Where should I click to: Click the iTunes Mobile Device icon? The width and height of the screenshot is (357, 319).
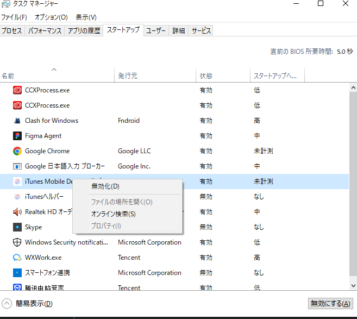point(17,182)
